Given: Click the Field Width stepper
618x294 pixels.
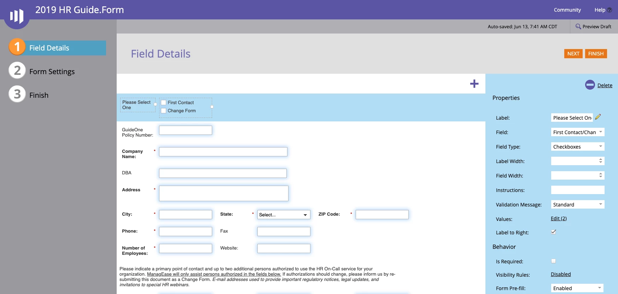Looking at the screenshot, I should click(600, 175).
